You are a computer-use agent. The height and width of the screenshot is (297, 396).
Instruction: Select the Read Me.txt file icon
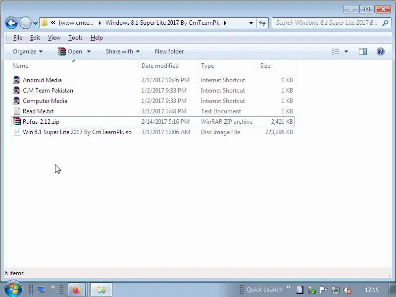pos(17,111)
